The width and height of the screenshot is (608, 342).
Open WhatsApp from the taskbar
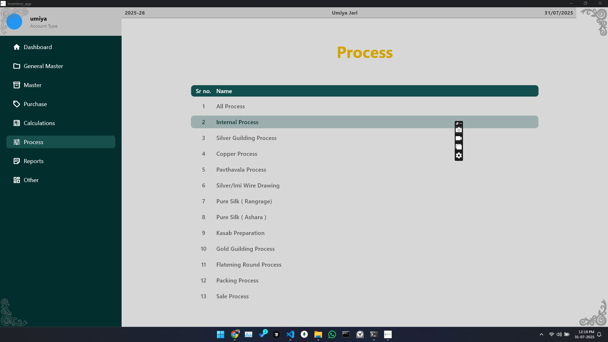pos(332,334)
